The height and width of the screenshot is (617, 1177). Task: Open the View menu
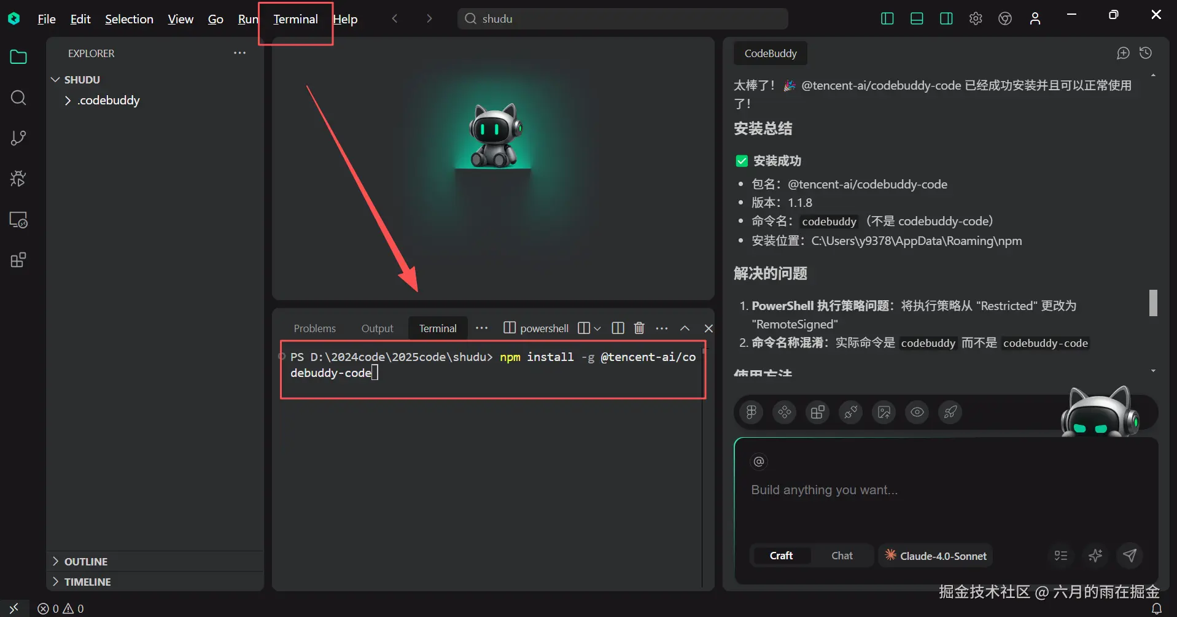(181, 19)
